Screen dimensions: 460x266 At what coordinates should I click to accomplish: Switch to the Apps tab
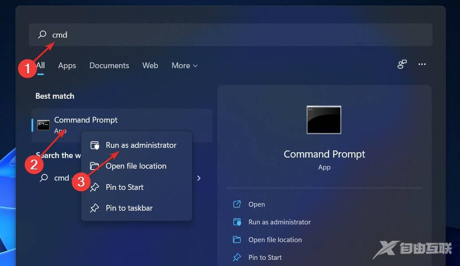(x=67, y=66)
